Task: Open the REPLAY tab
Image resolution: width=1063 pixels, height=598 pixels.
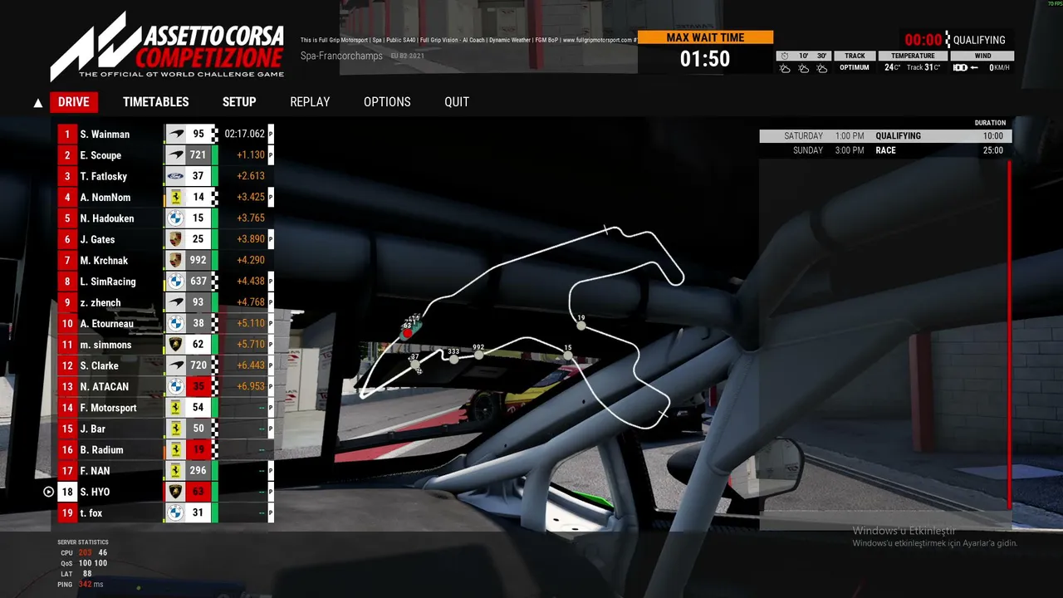Action: (x=310, y=102)
